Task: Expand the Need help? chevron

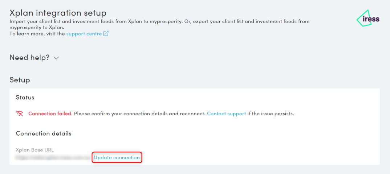Action: (x=56, y=58)
